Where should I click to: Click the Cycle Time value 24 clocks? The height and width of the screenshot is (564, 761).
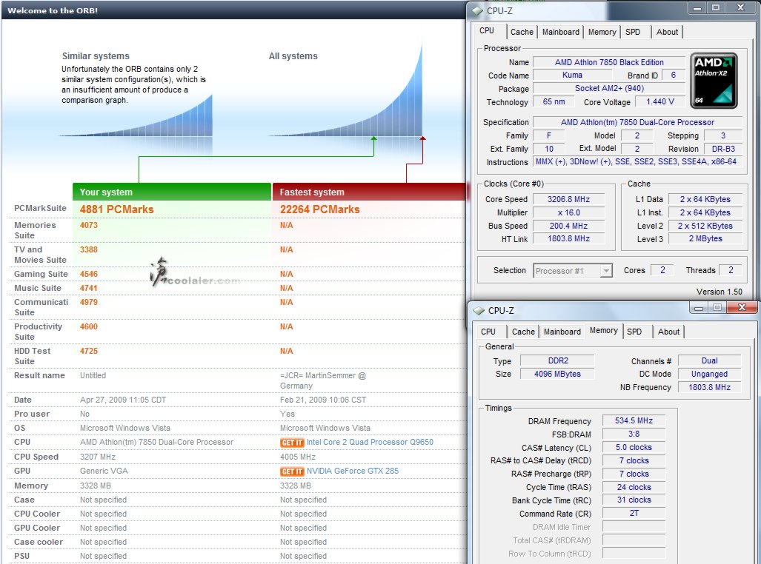(634, 487)
